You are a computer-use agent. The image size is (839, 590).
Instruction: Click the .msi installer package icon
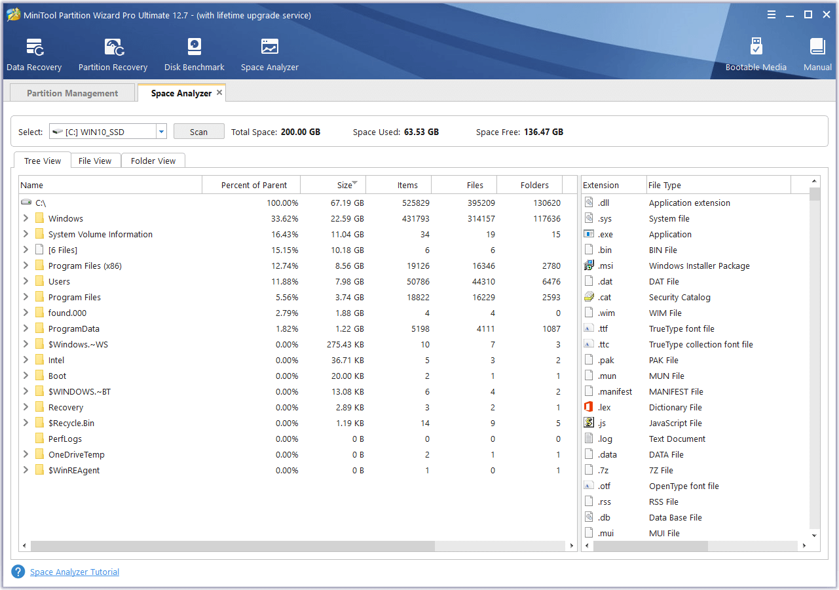(588, 265)
